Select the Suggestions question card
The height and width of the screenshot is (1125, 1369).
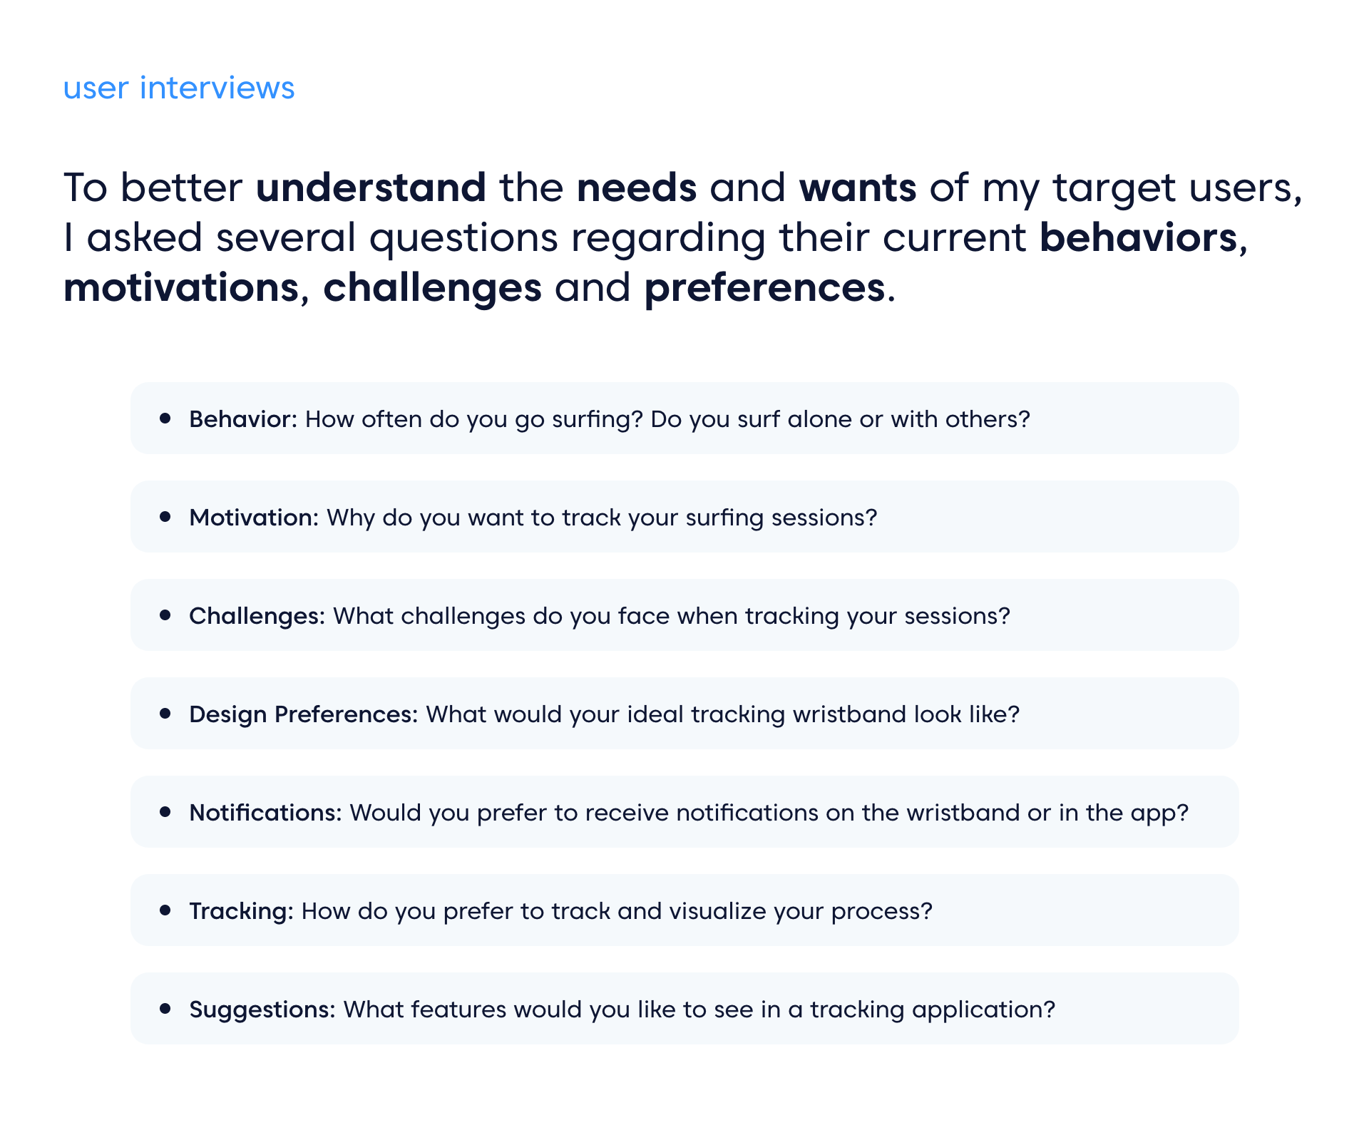coord(684,1009)
